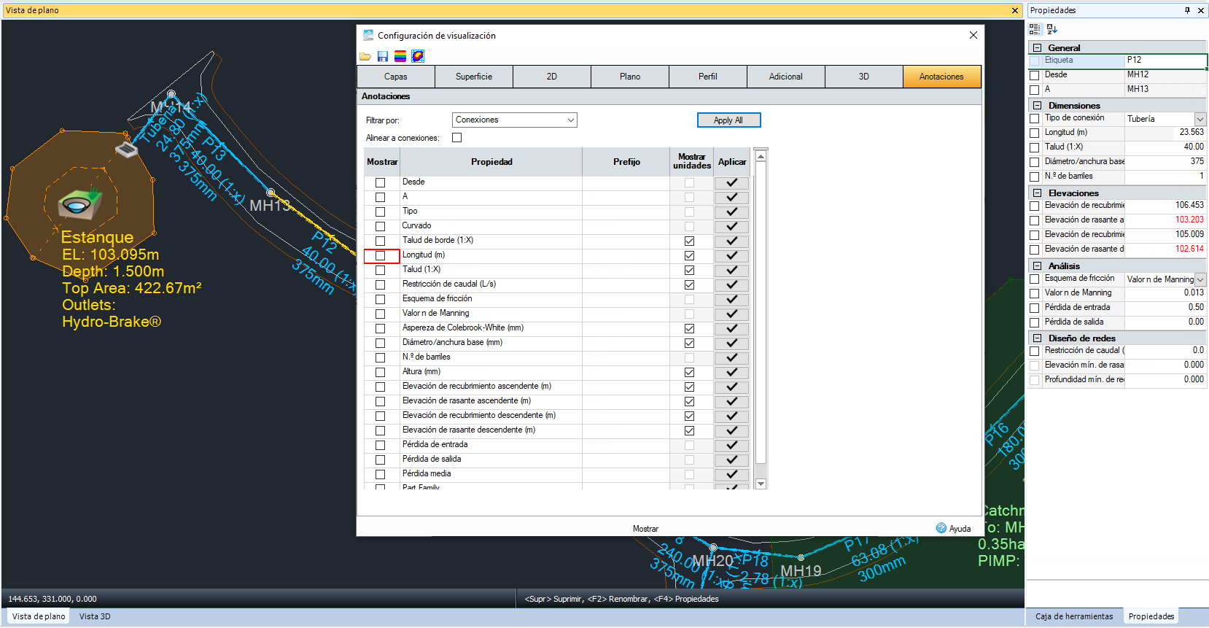Switch to the Perfil tab
The height and width of the screenshot is (628, 1209).
708,77
